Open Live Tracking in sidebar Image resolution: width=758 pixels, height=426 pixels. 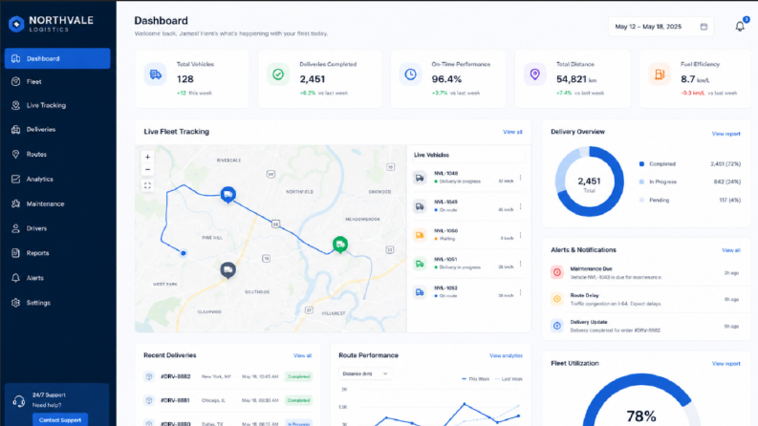57,105
